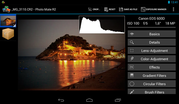Click the ISO 100 value

[x=133, y=23]
